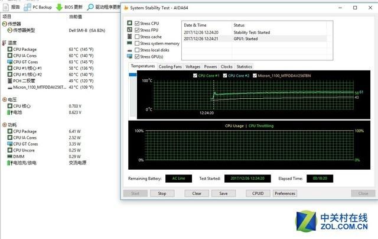This screenshot has height=239, width=378.
Task: Select the 'Stability Test: Started' log row
Action: 255,33
